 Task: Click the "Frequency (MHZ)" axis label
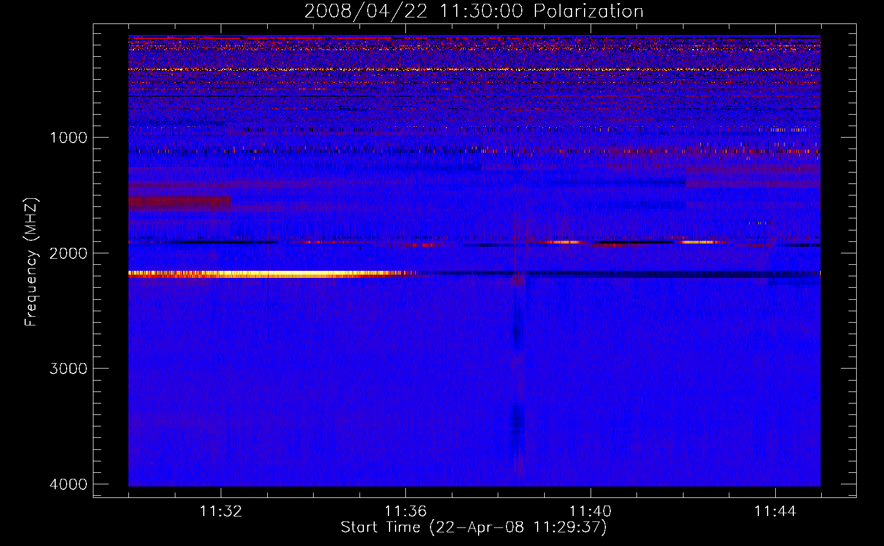(x=31, y=262)
